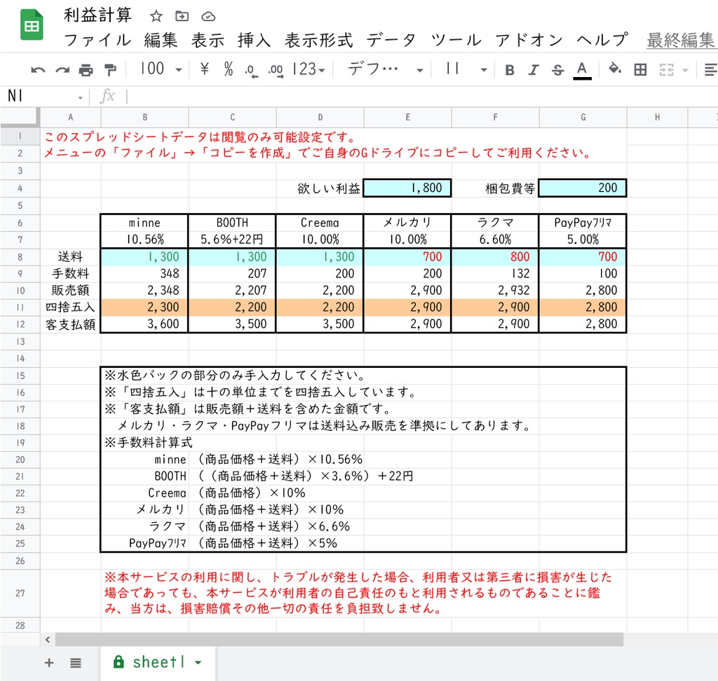
Task: Click the minne column heading cell
Action: 144,223
